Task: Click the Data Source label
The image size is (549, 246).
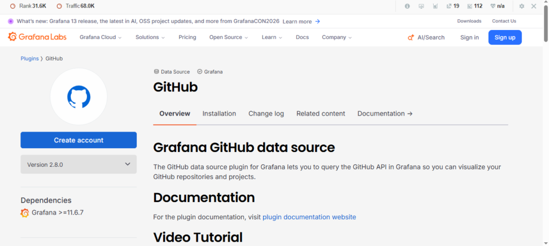Action: [175, 72]
